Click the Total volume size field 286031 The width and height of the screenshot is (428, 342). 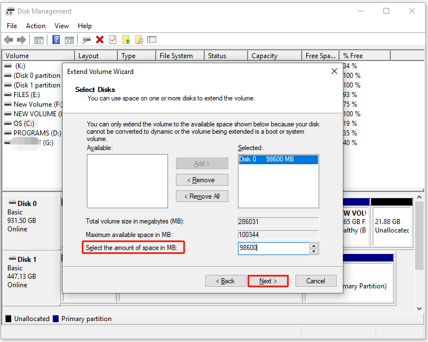(278, 222)
